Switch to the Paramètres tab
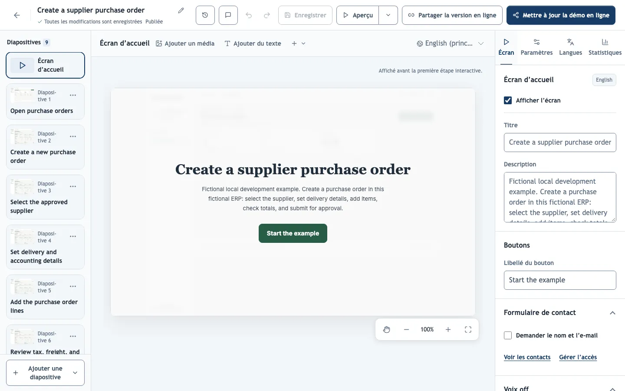Viewport: 625px width, 391px height. coord(536,47)
